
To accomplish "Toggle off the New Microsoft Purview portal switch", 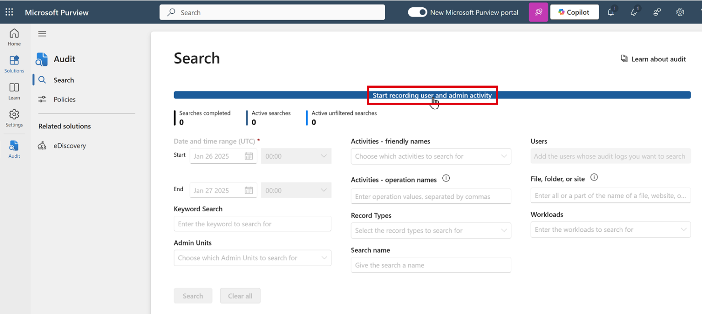I will point(417,12).
